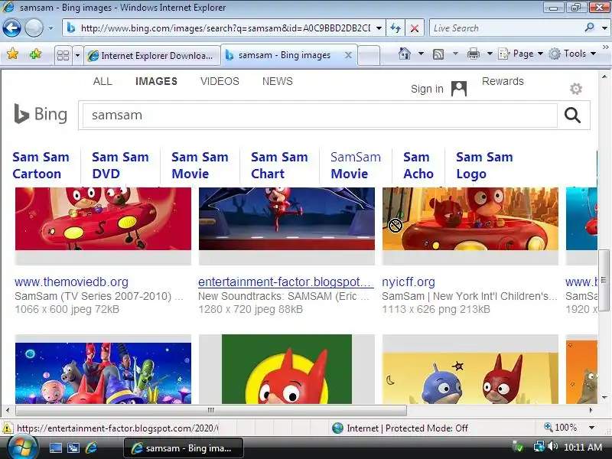The image size is (612, 459).
Task: Show more toolbar commands chevron
Action: coord(605,47)
